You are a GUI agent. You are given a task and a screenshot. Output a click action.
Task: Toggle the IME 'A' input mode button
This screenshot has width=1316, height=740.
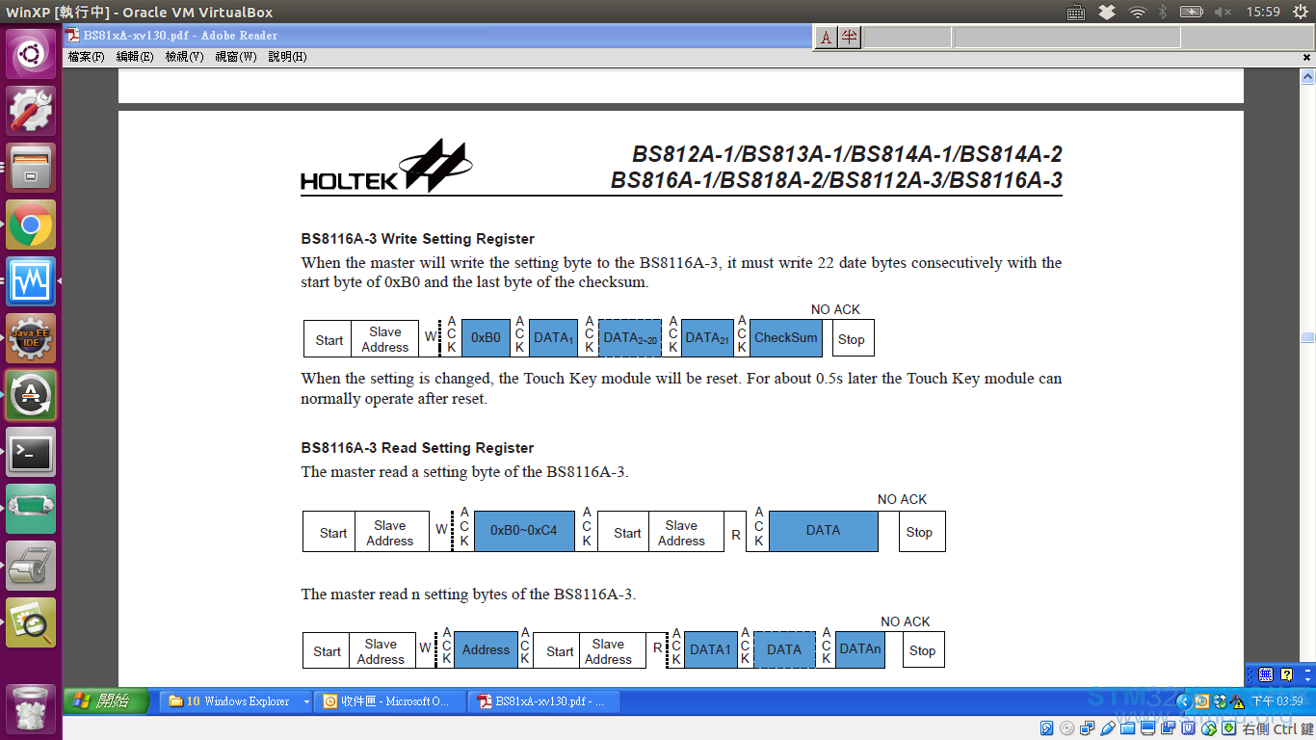(826, 38)
